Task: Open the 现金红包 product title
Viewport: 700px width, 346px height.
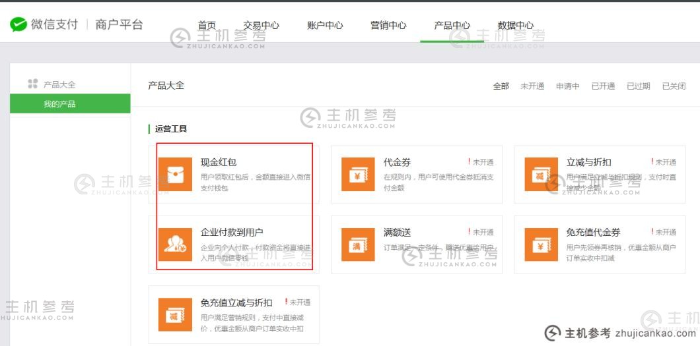Action: 219,163
